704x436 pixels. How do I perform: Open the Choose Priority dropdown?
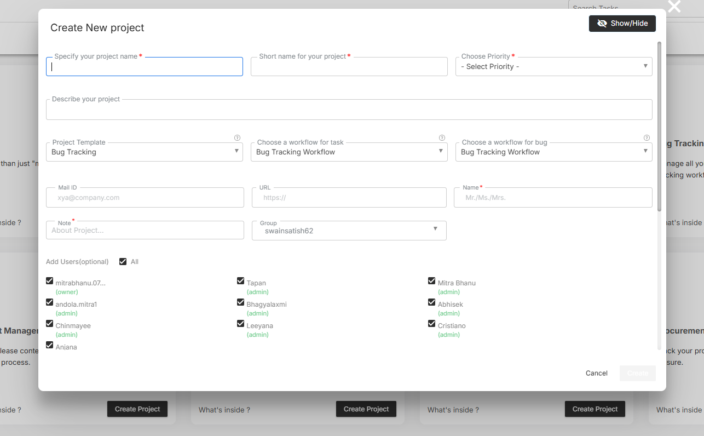[553, 67]
